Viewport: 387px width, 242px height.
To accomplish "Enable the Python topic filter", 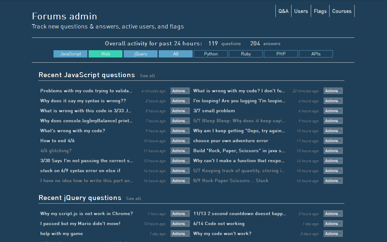I will tap(210, 54).
